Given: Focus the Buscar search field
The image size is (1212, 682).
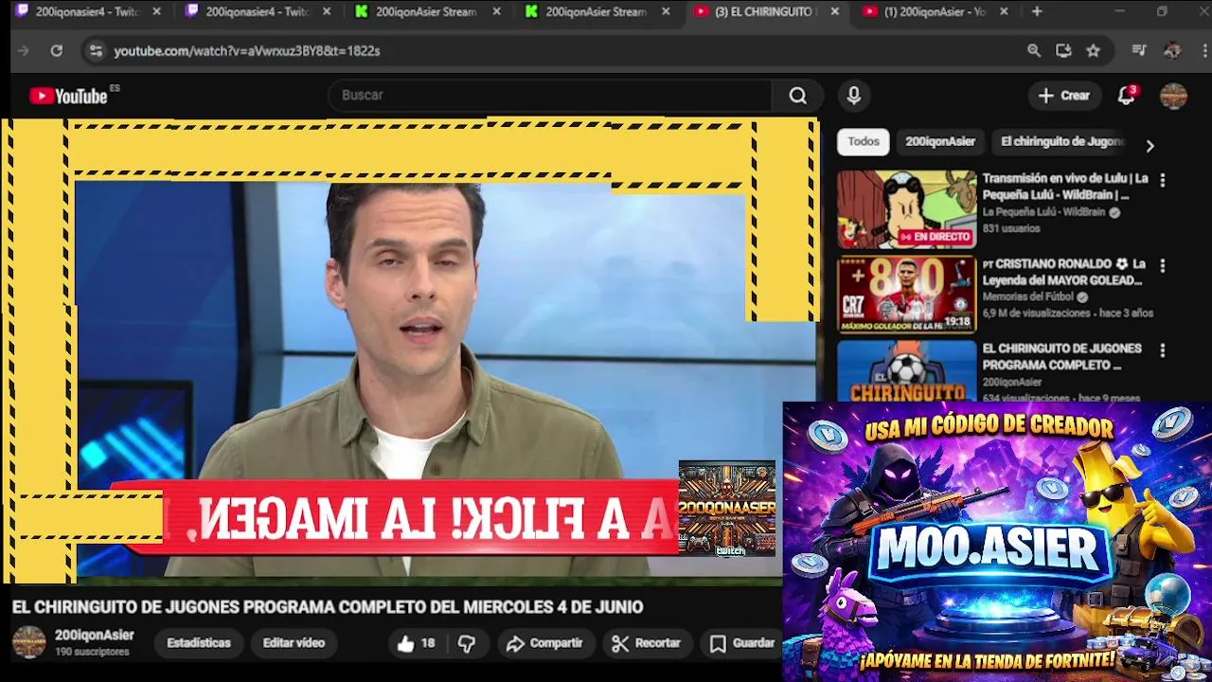Looking at the screenshot, I should click(x=549, y=95).
